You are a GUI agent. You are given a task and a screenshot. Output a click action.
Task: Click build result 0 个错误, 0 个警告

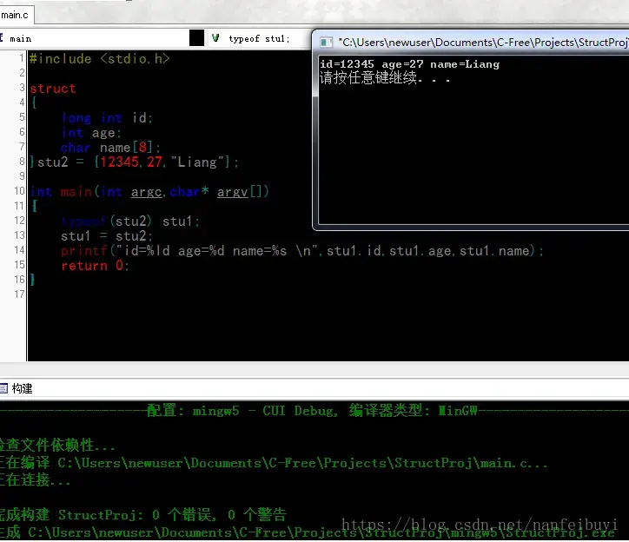[x=219, y=514]
